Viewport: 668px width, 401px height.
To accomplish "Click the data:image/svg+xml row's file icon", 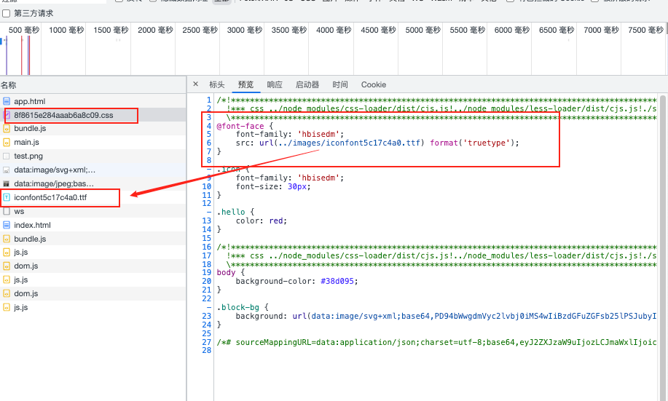I will pyautogui.click(x=7, y=170).
